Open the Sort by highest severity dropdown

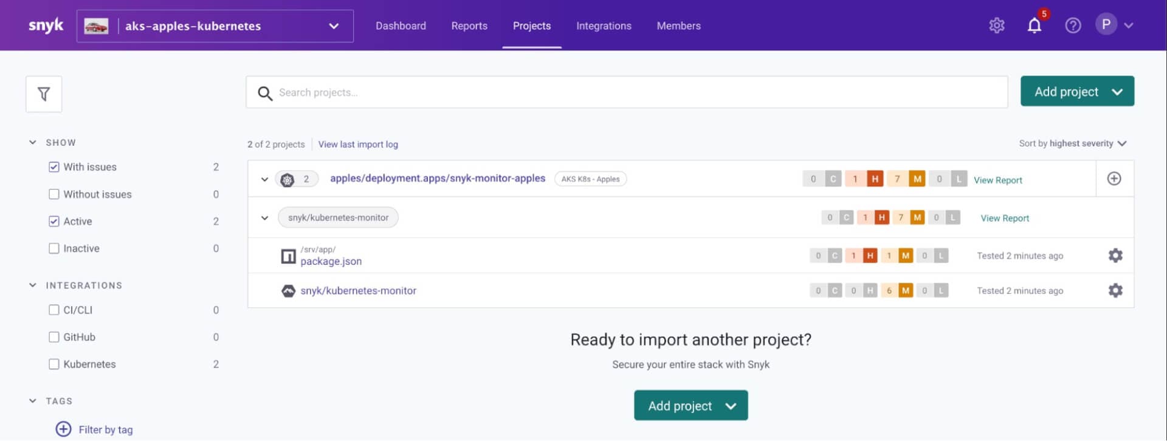point(1073,143)
